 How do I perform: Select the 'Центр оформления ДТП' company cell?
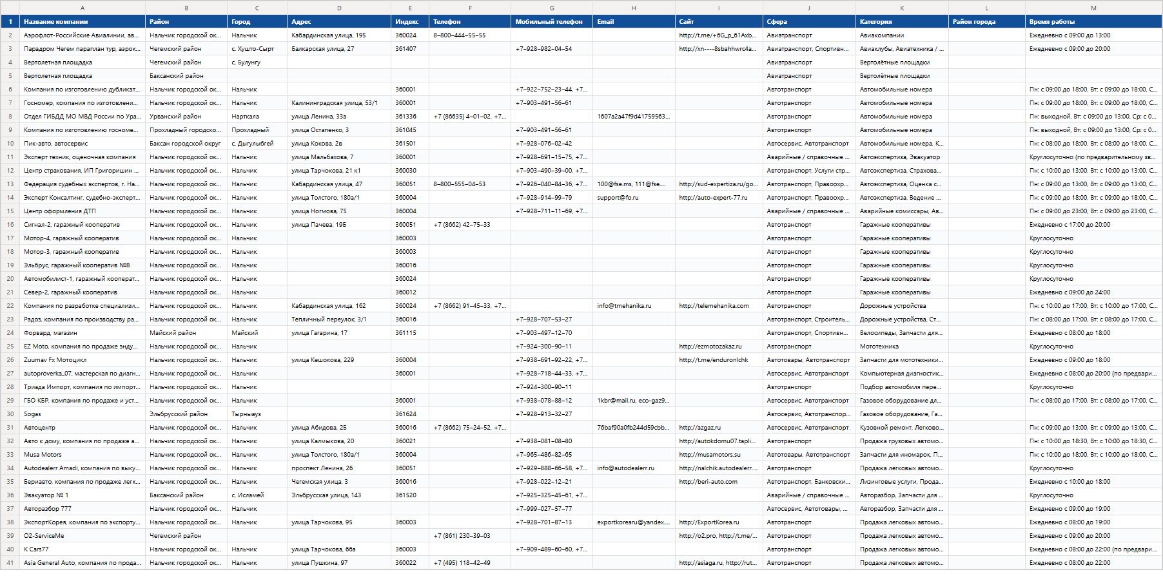coord(83,211)
